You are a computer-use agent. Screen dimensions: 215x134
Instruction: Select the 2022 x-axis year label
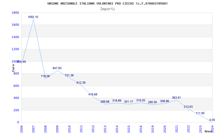[x=188, y=129]
